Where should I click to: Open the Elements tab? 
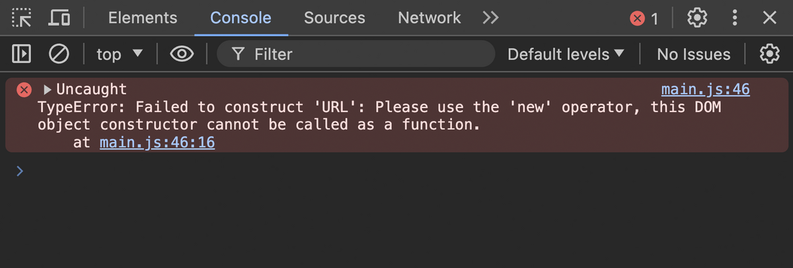tap(143, 18)
